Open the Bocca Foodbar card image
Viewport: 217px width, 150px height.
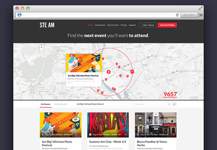click(x=156, y=125)
